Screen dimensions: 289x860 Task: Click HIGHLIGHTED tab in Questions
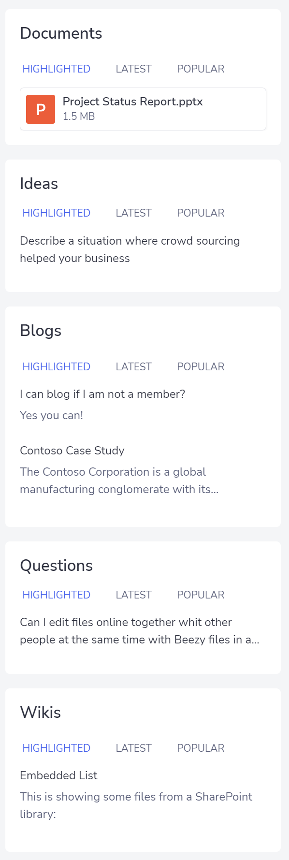click(x=57, y=595)
